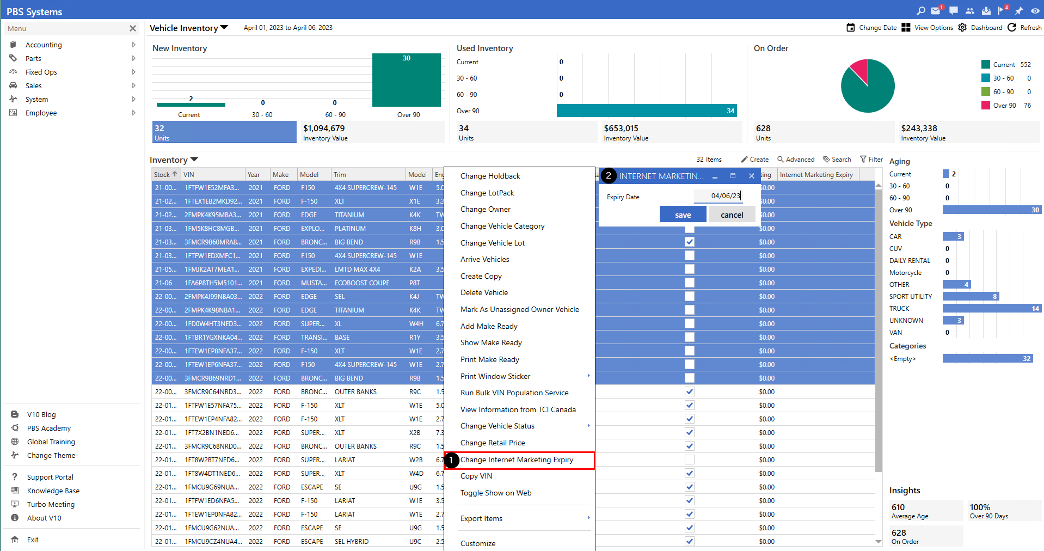Screen dimensions: 1044x551
Task: Click the inbox download tray icon
Action: click(986, 11)
